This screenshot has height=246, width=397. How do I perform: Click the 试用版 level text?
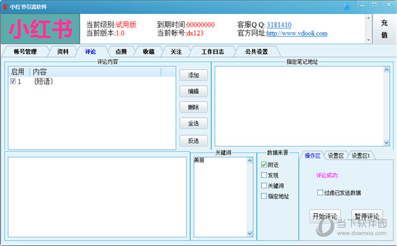point(126,24)
